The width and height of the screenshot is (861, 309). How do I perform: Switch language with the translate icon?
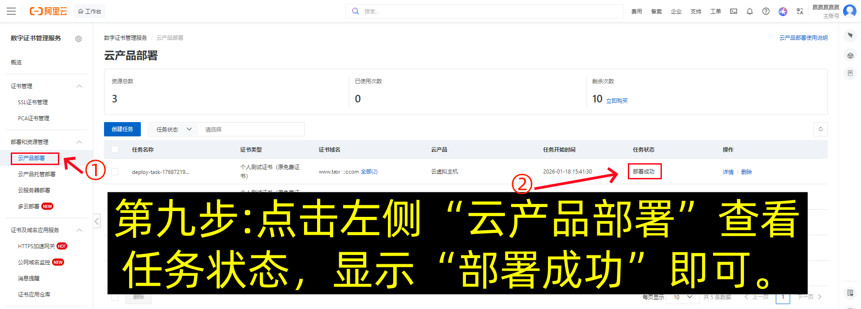800,11
